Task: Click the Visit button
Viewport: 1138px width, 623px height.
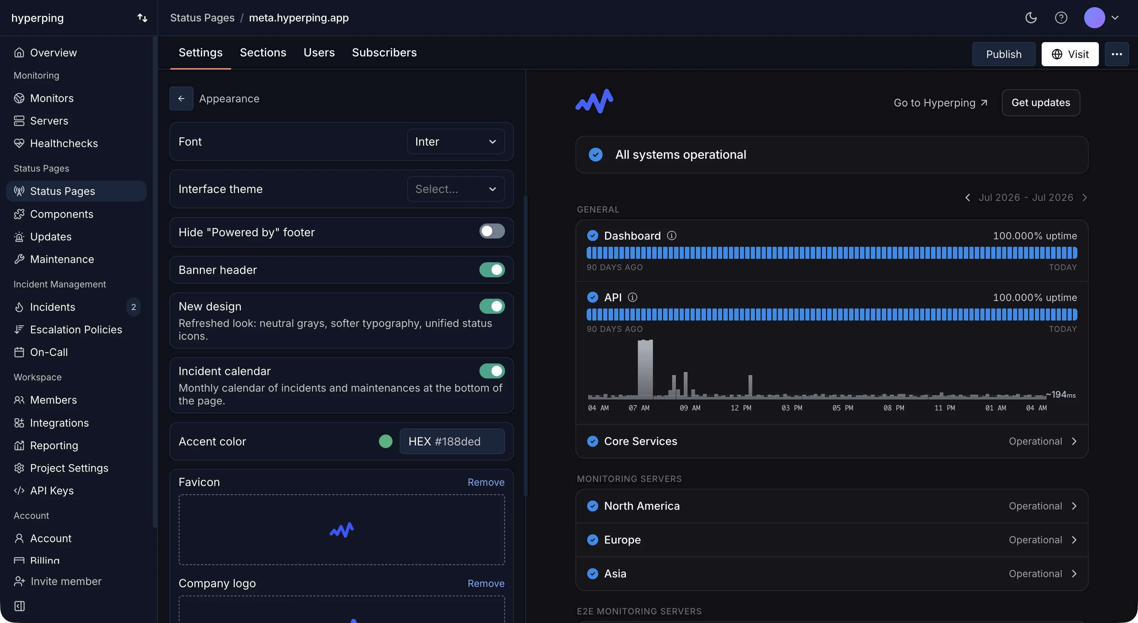Action: click(1070, 54)
